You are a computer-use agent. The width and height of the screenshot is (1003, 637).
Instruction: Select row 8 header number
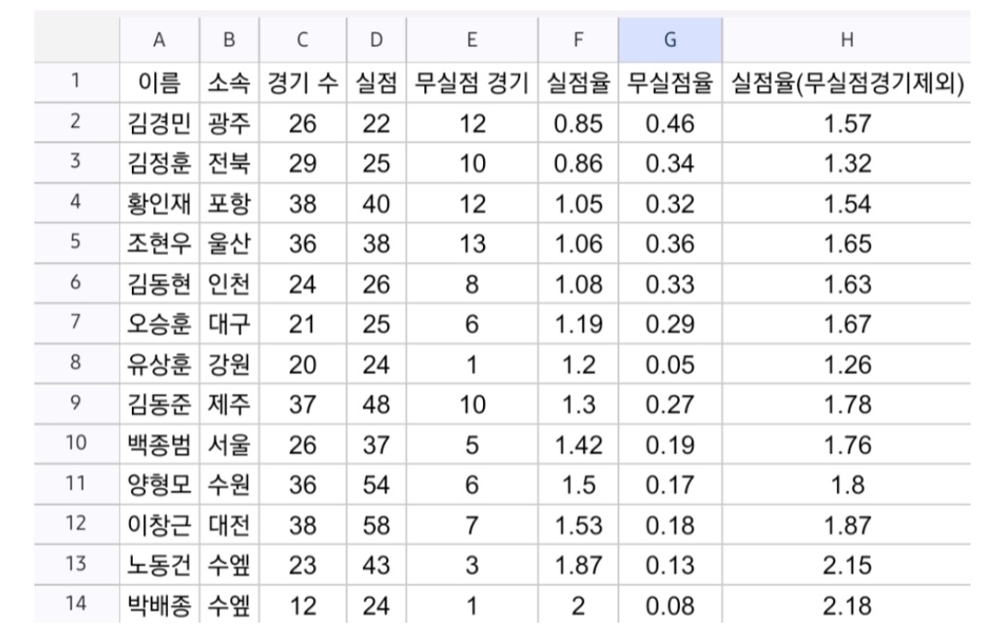[x=74, y=364]
